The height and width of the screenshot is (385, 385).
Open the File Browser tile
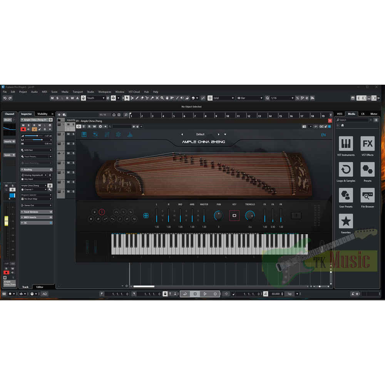coord(368,195)
